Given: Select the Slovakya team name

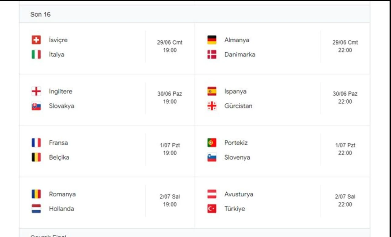Looking at the screenshot, I should [x=61, y=106].
